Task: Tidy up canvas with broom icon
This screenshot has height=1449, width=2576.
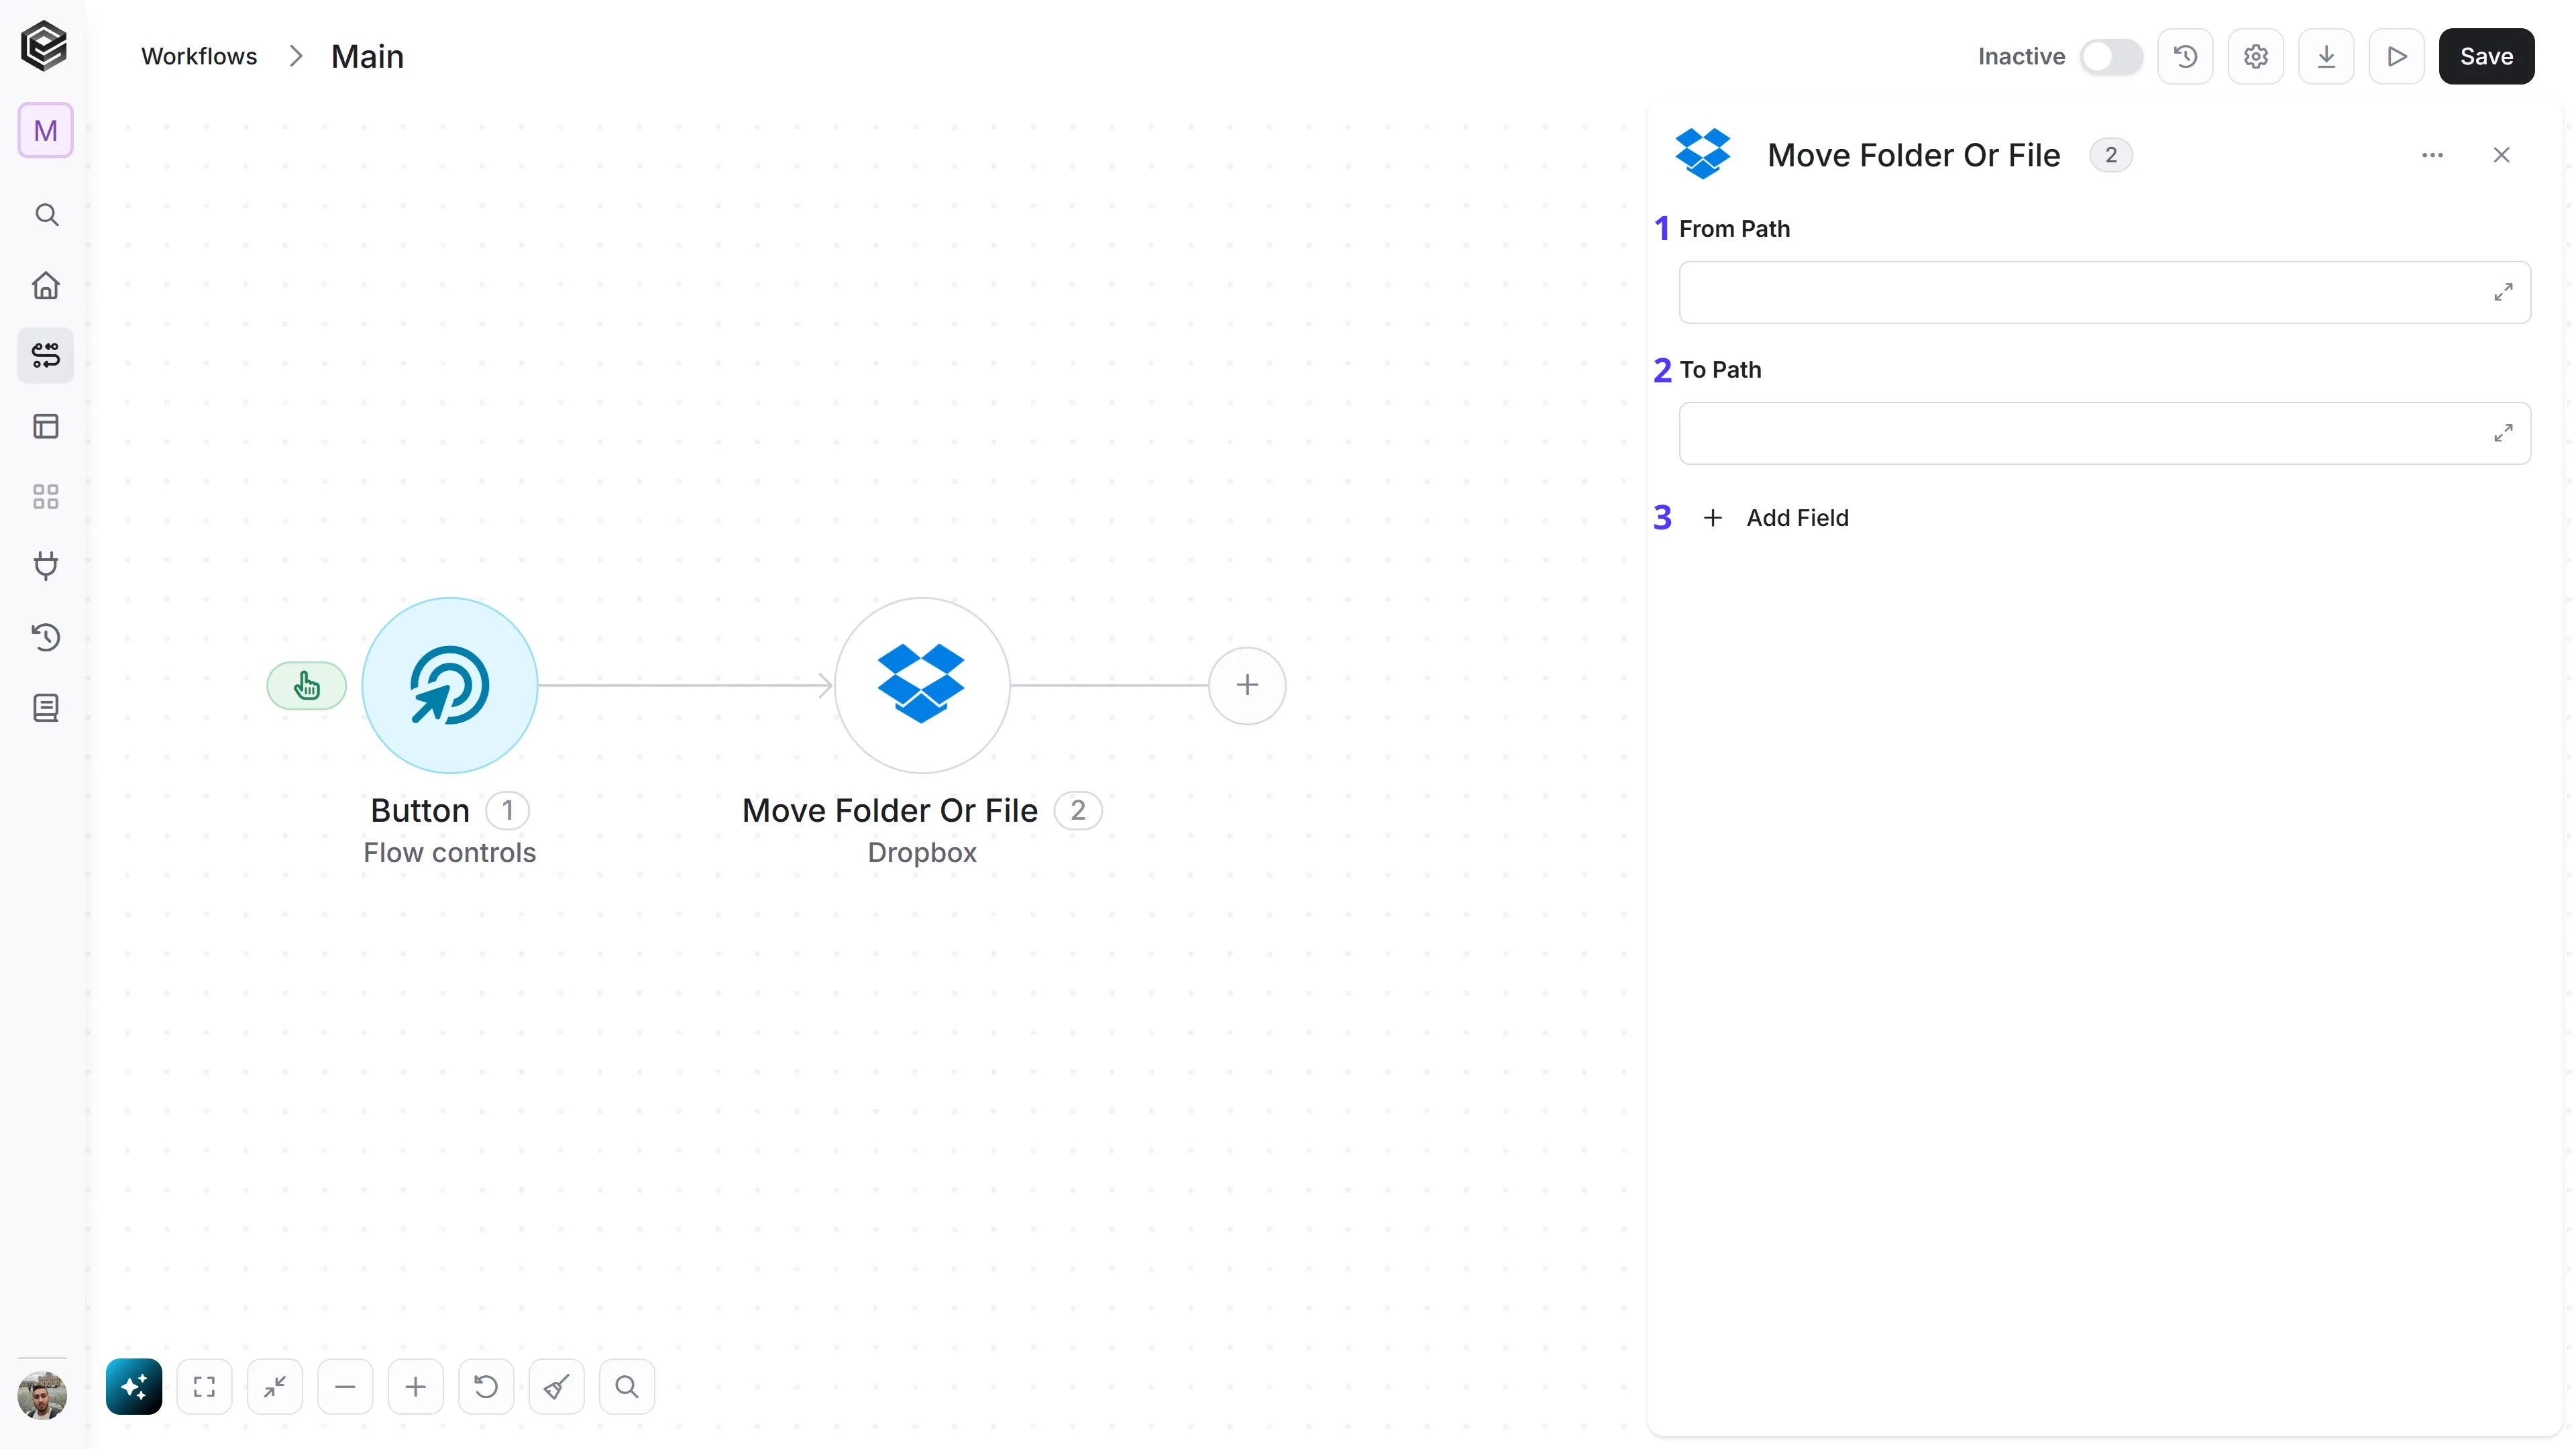Action: coord(557,1387)
